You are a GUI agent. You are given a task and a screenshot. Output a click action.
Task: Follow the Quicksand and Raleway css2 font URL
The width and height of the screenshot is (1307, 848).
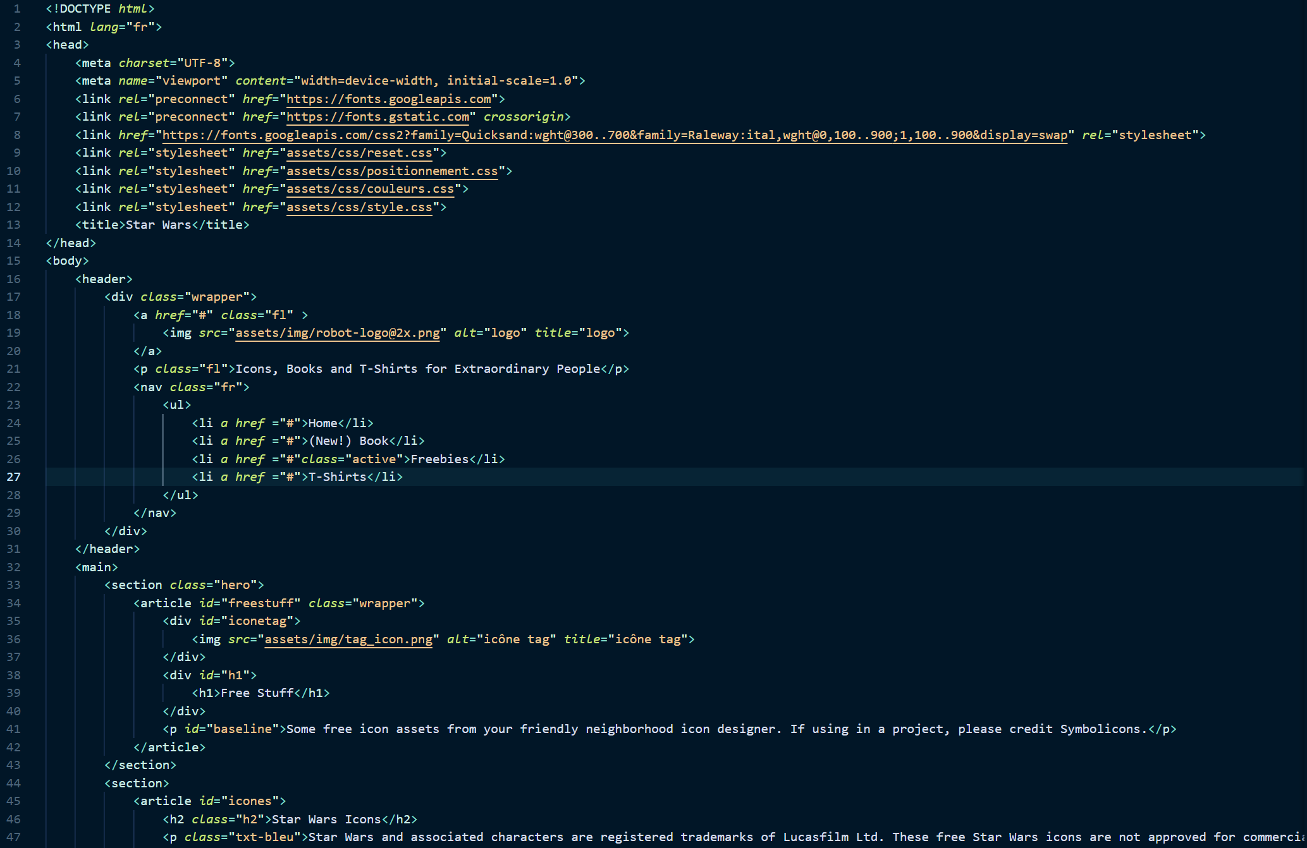[x=614, y=135]
